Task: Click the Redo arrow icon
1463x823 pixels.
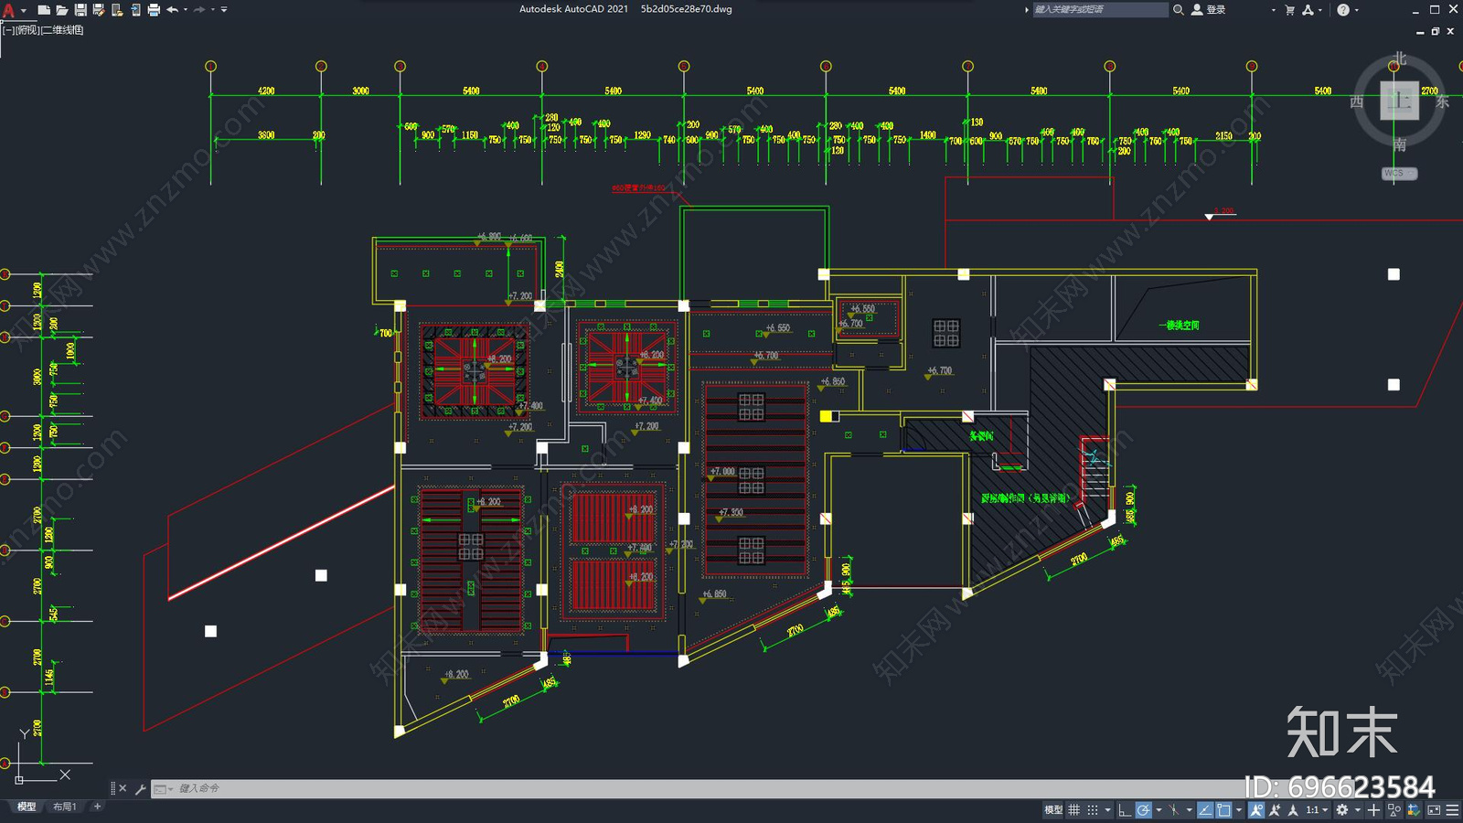Action: point(199,10)
